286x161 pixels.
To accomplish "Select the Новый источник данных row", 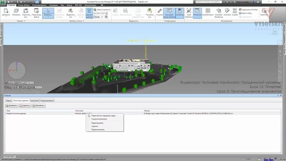I will coord(143,114).
